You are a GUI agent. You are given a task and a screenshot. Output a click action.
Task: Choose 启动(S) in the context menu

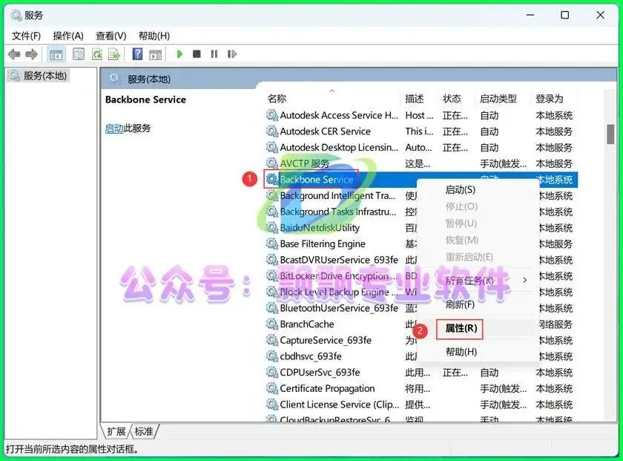point(460,190)
